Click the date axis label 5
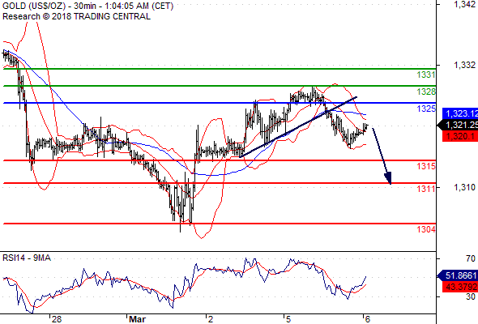This screenshot has height=324, width=478. coord(288,319)
